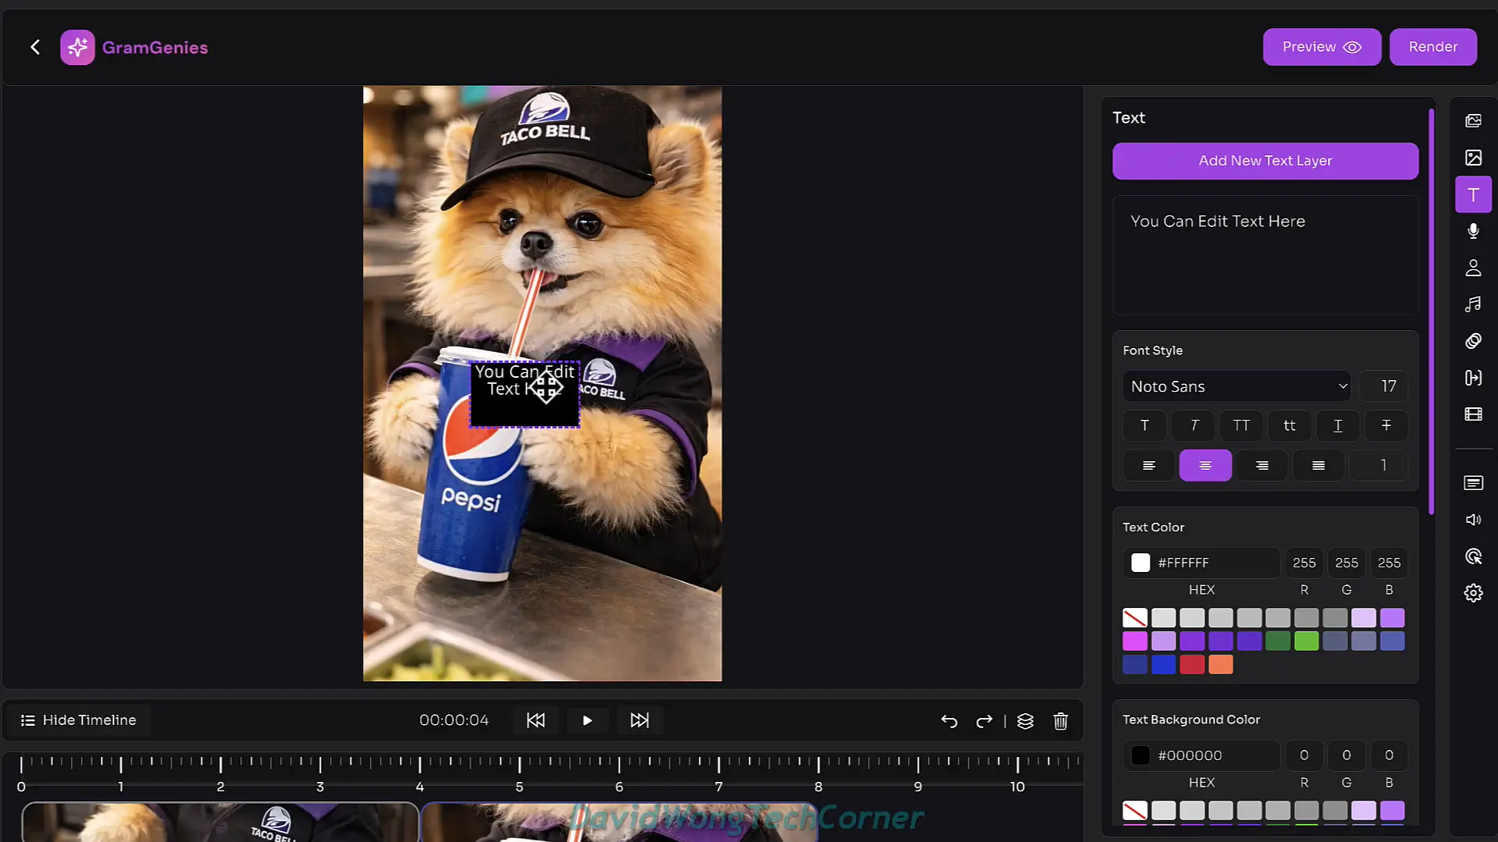Open the layers stack icon
Image resolution: width=1498 pixels, height=842 pixels.
(1025, 721)
